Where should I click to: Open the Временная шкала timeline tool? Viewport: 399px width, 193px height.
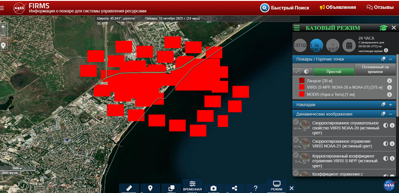pos(192,187)
